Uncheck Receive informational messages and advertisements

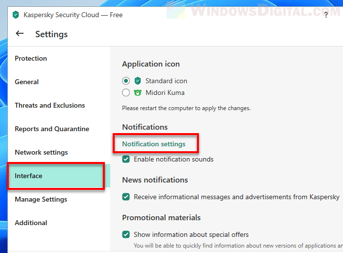point(126,197)
